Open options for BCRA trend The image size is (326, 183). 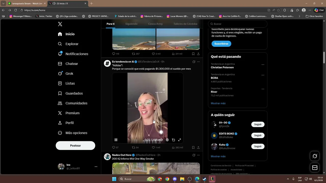point(263,75)
